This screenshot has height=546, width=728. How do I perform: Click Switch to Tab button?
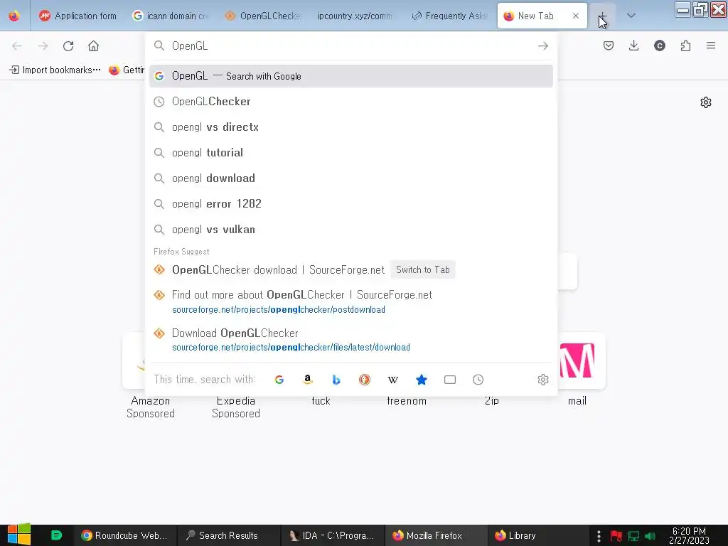[422, 269]
